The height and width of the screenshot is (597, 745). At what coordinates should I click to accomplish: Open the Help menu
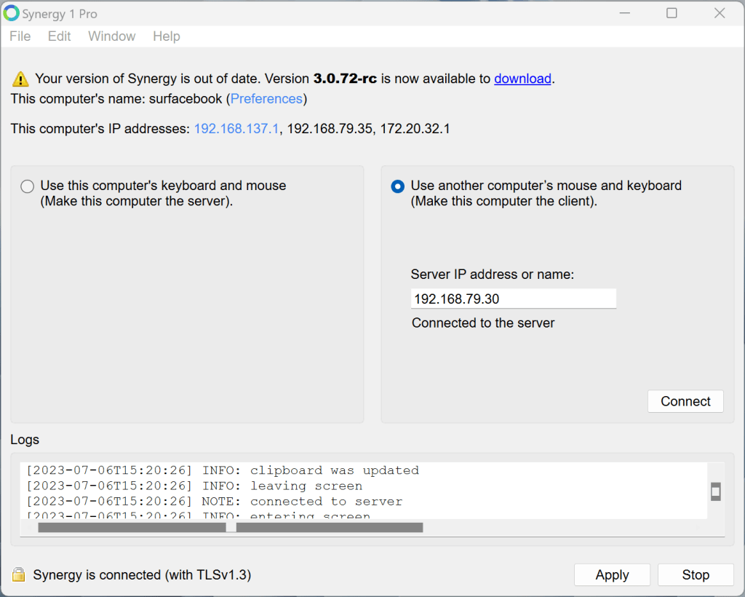pyautogui.click(x=167, y=36)
